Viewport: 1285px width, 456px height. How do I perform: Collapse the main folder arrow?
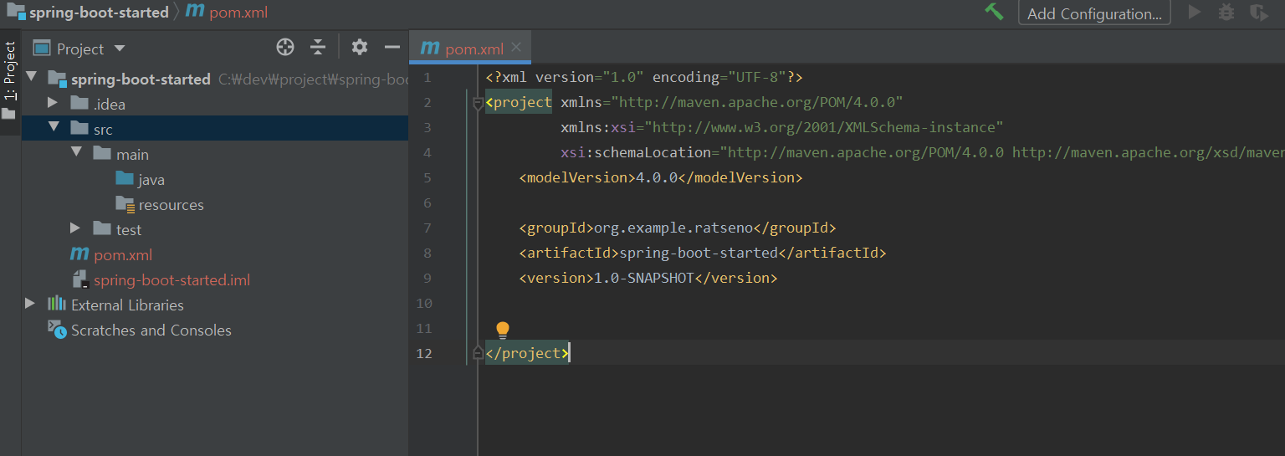click(77, 152)
